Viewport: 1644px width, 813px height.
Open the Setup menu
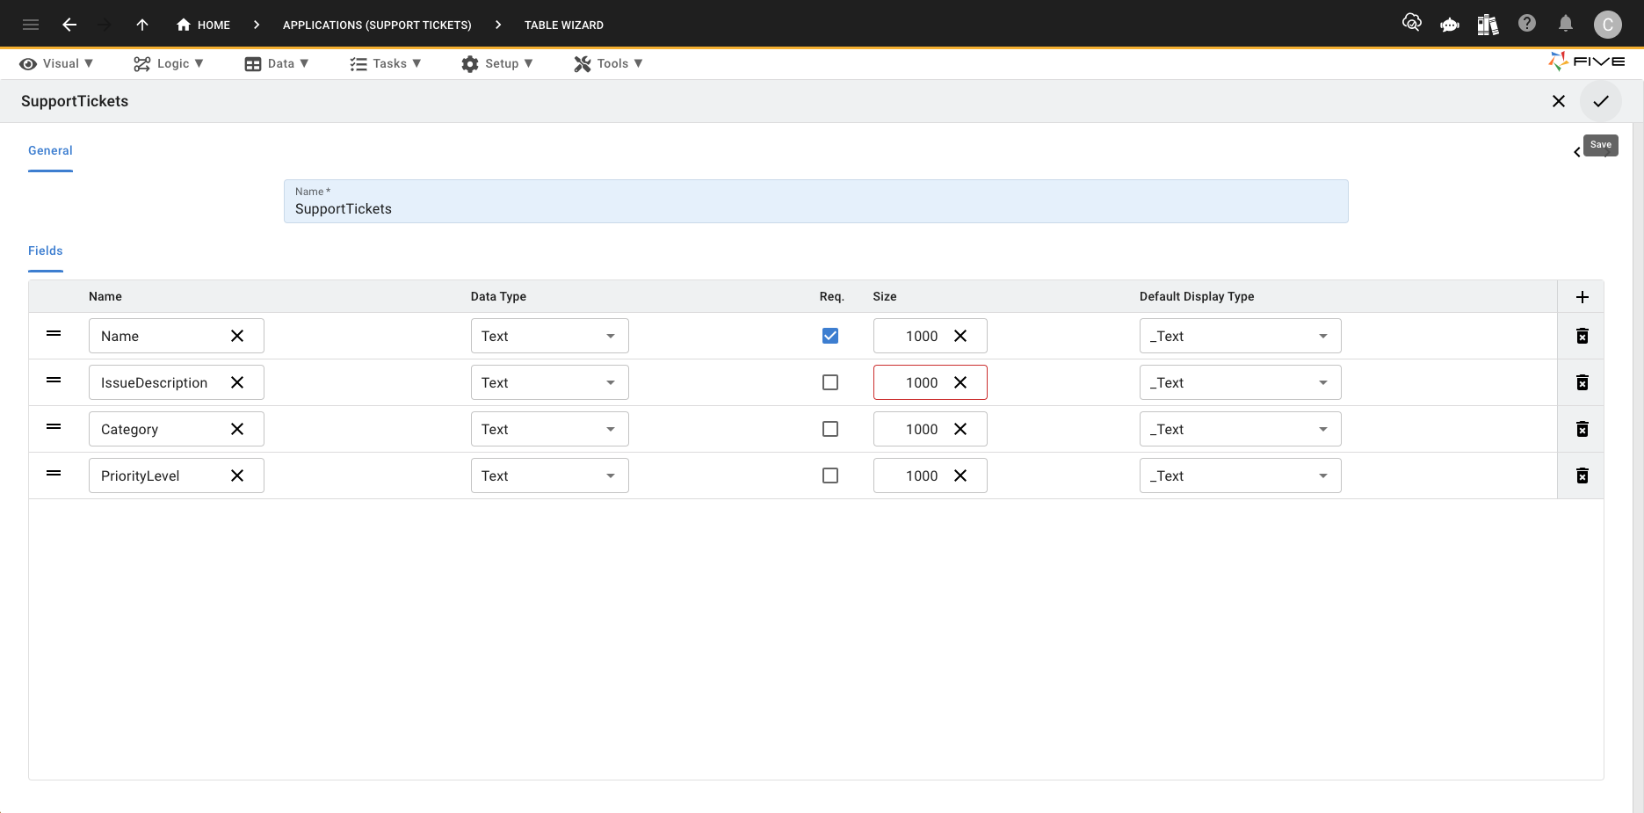coord(497,63)
